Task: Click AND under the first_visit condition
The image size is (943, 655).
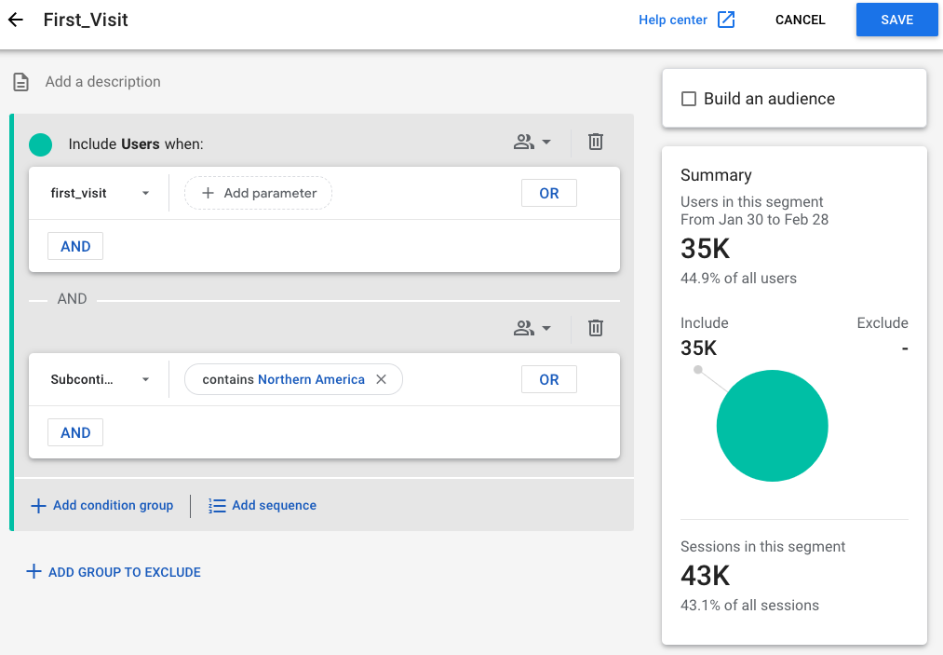Action: [x=75, y=246]
